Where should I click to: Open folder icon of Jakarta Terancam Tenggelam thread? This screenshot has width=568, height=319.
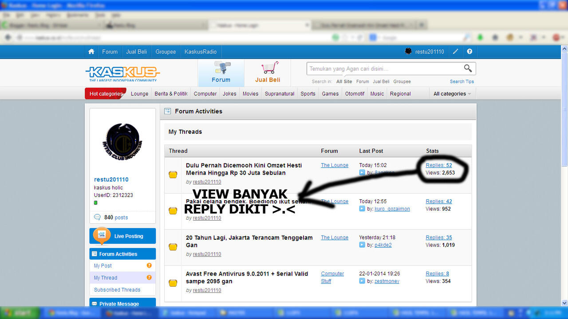(173, 247)
